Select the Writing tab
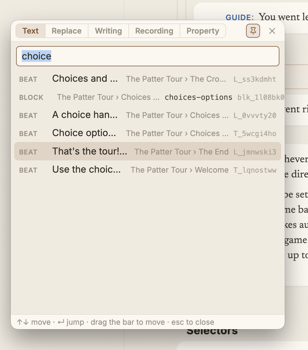The image size is (308, 350). [108, 31]
